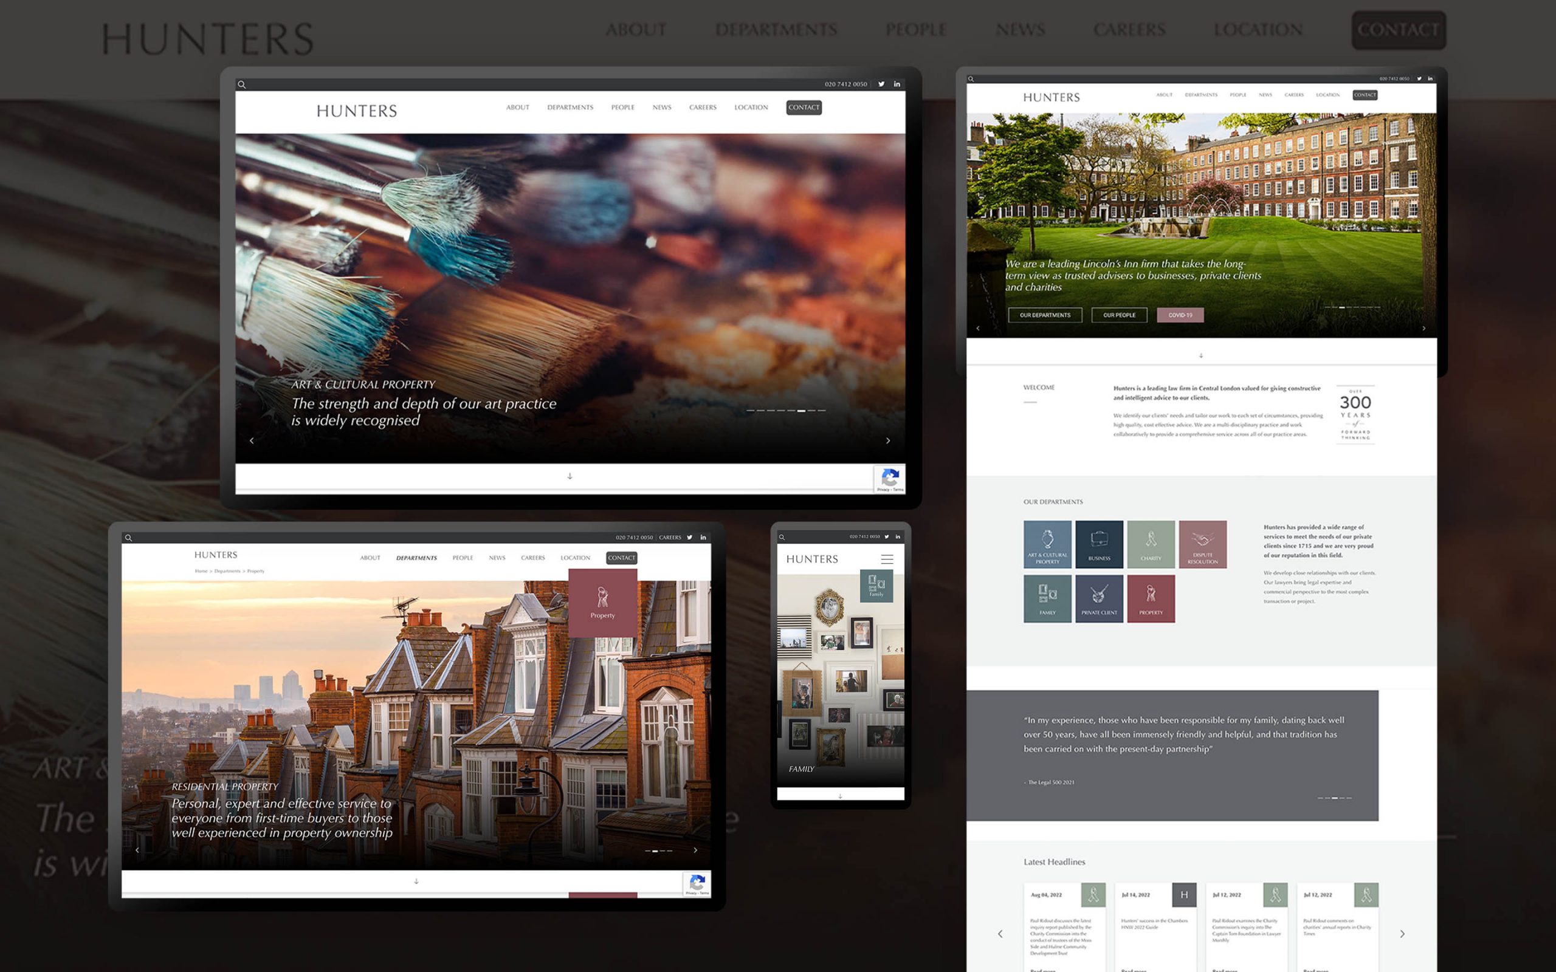Image resolution: width=1556 pixels, height=972 pixels.
Task: Click the search magnifier in the large tablet mockup
Action: [x=242, y=84]
